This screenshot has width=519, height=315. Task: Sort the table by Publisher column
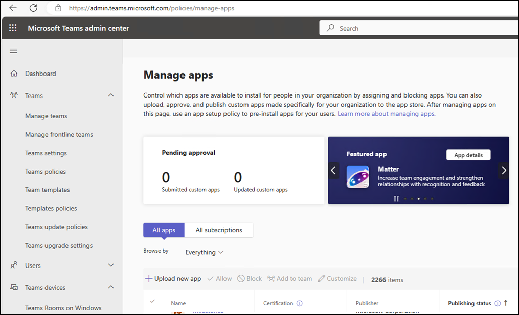pyautogui.click(x=367, y=303)
